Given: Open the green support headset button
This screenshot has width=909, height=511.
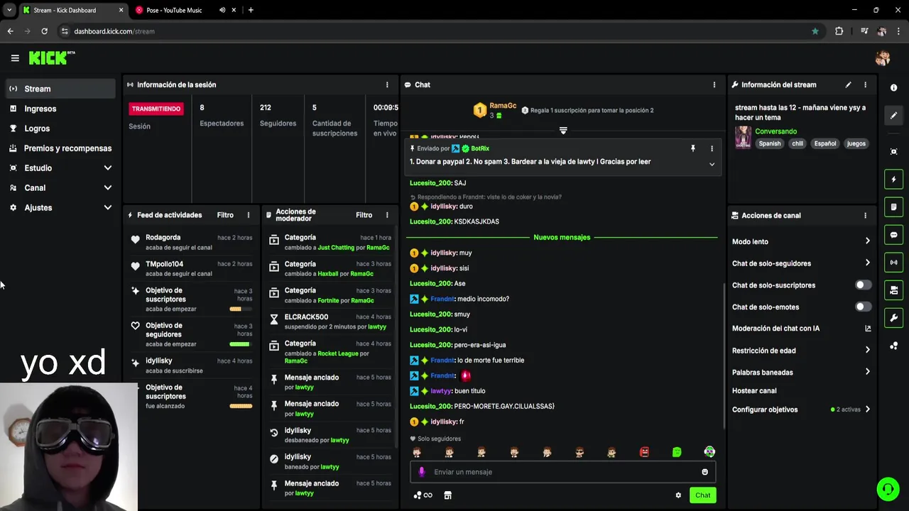Looking at the screenshot, I should coord(887,489).
